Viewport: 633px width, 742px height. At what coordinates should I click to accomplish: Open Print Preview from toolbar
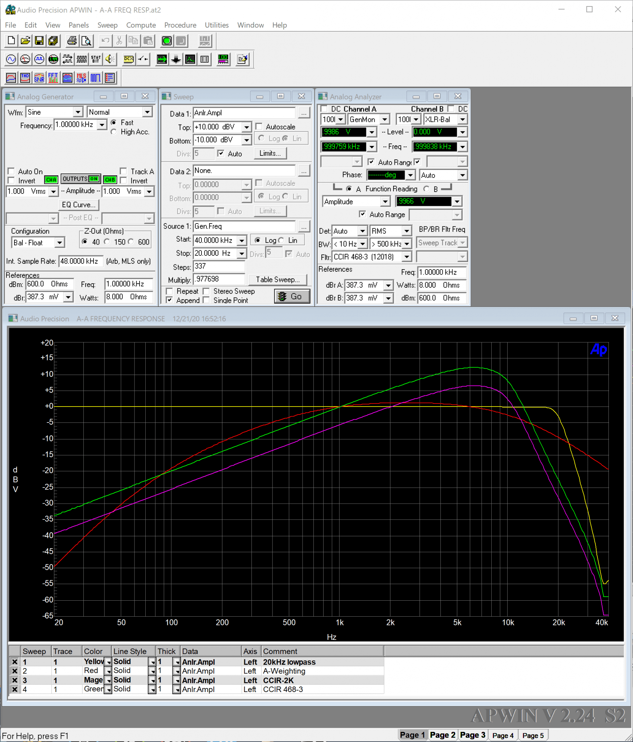point(86,41)
